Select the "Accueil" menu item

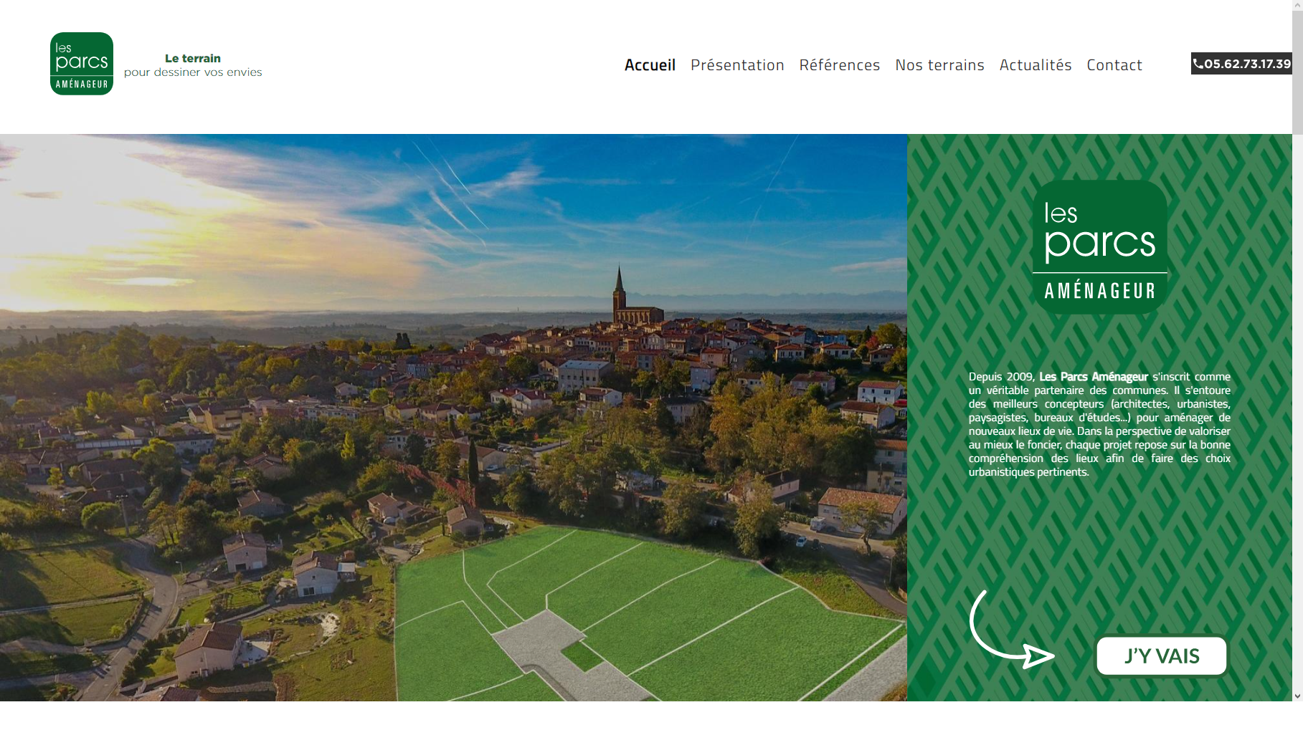point(650,65)
